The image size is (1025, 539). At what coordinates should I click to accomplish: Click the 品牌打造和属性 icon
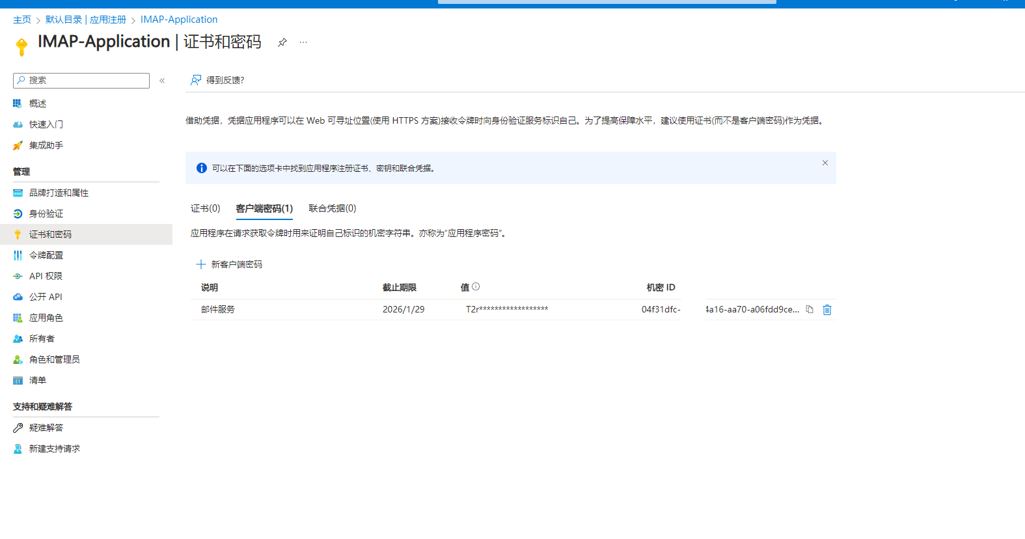point(18,193)
